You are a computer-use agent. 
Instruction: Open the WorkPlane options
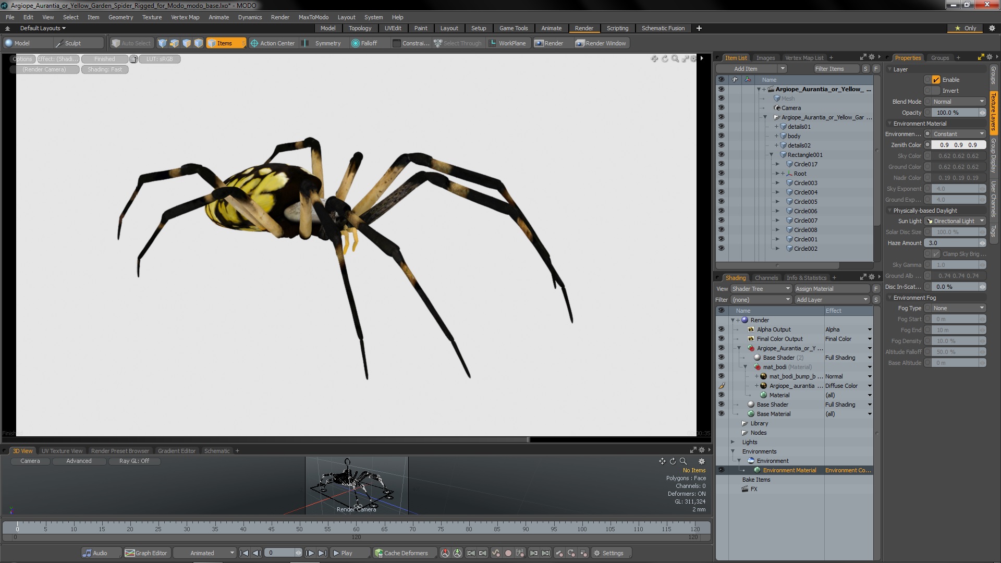[507, 43]
